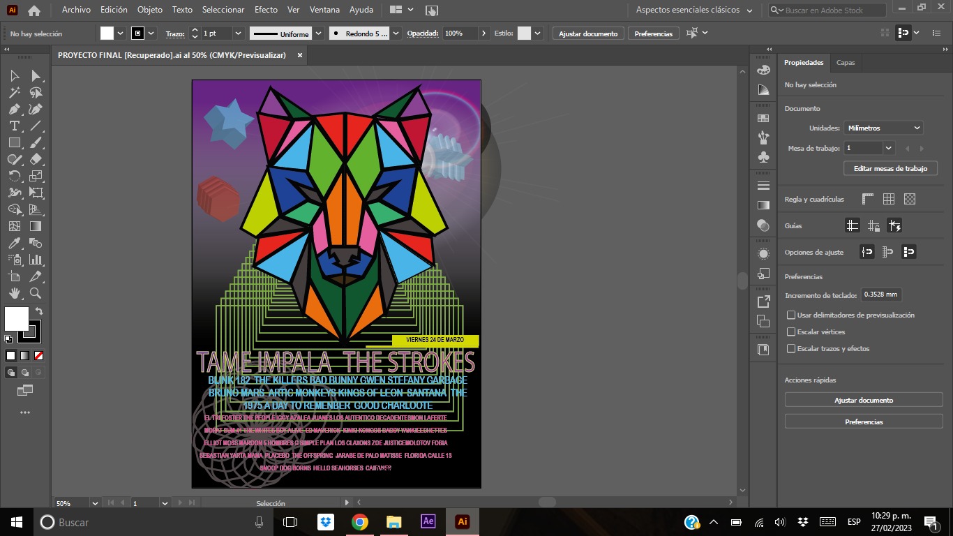
Task: Click the Estilo graphic style swatch
Action: click(524, 33)
